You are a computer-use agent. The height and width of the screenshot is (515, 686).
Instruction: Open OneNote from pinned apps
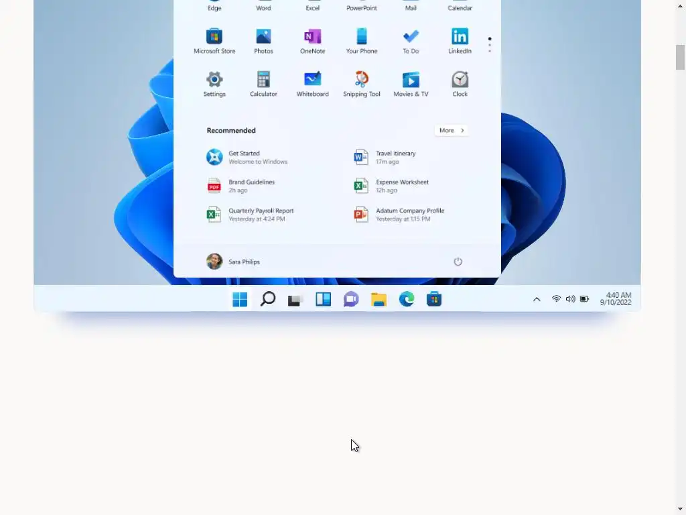(x=312, y=41)
